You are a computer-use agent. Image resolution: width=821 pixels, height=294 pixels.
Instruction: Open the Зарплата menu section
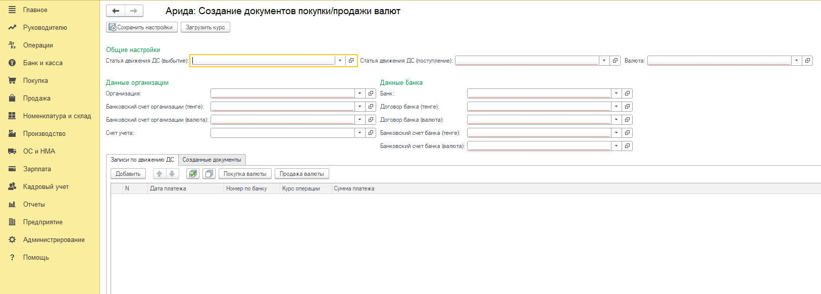37,169
